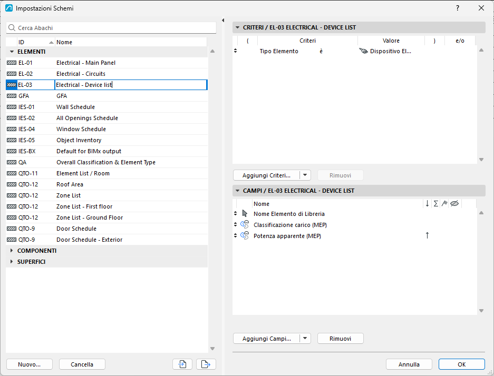
Task: Click the schedule icon beside QA
Action: tap(12, 162)
